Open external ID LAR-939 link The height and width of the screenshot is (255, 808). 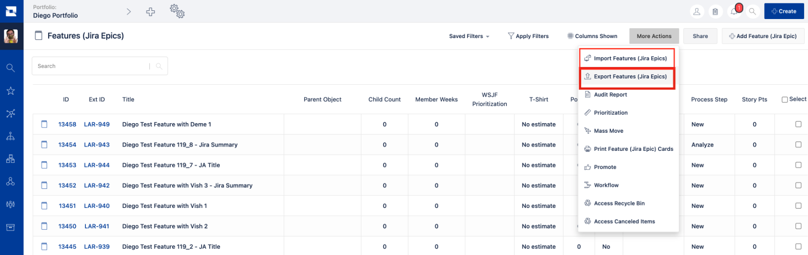(97, 246)
